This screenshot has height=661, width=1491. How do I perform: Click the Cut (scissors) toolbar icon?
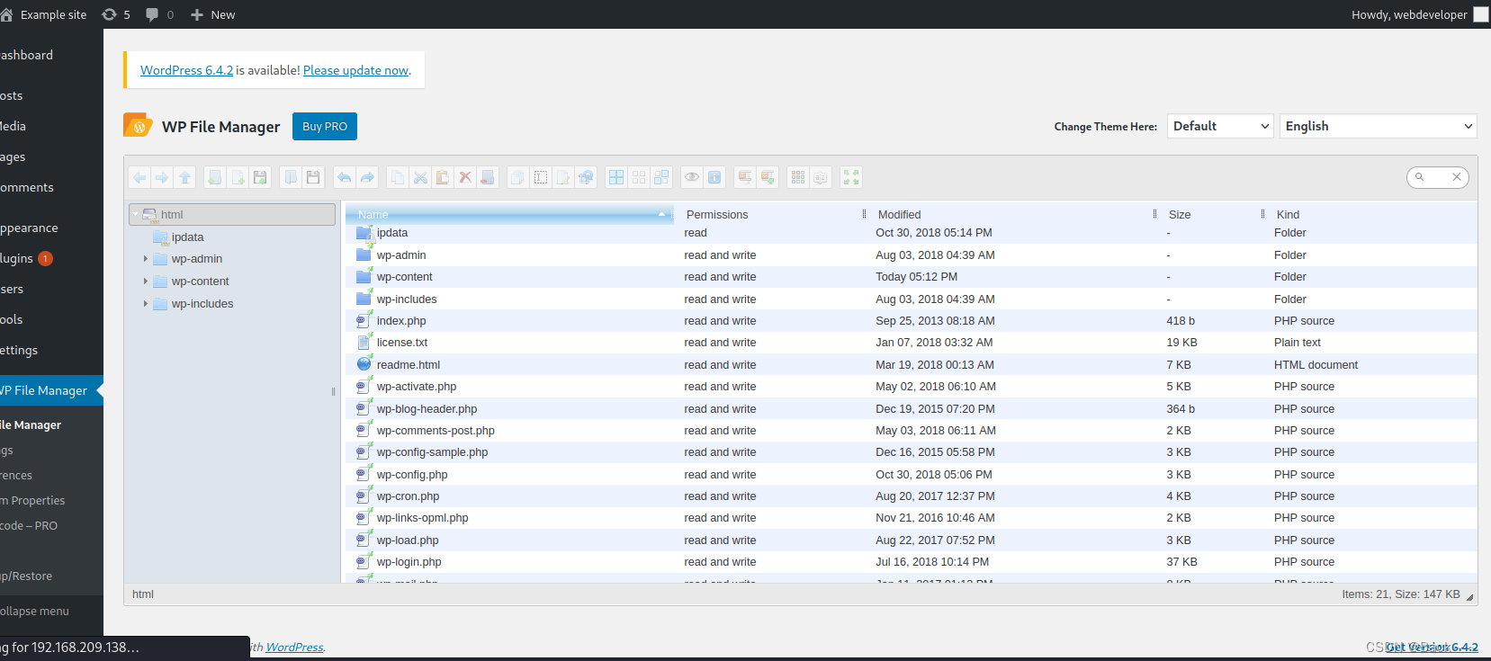420,177
